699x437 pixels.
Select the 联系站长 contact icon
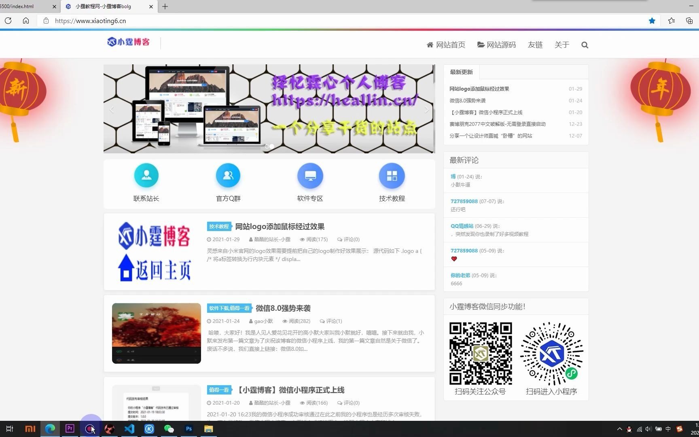146,175
